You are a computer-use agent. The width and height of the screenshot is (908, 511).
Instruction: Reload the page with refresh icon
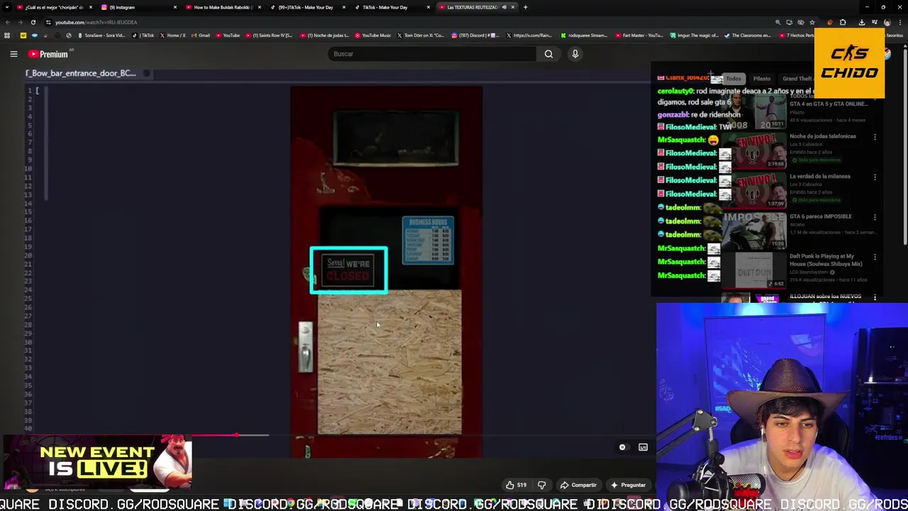pyautogui.click(x=34, y=22)
